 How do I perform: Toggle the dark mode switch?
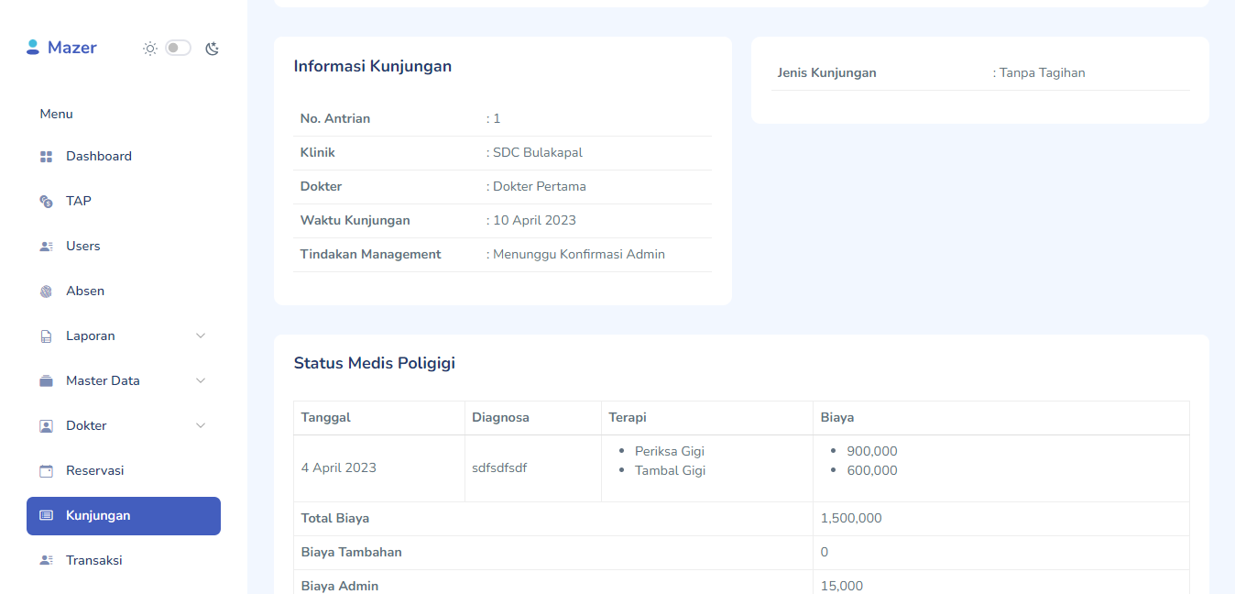178,48
